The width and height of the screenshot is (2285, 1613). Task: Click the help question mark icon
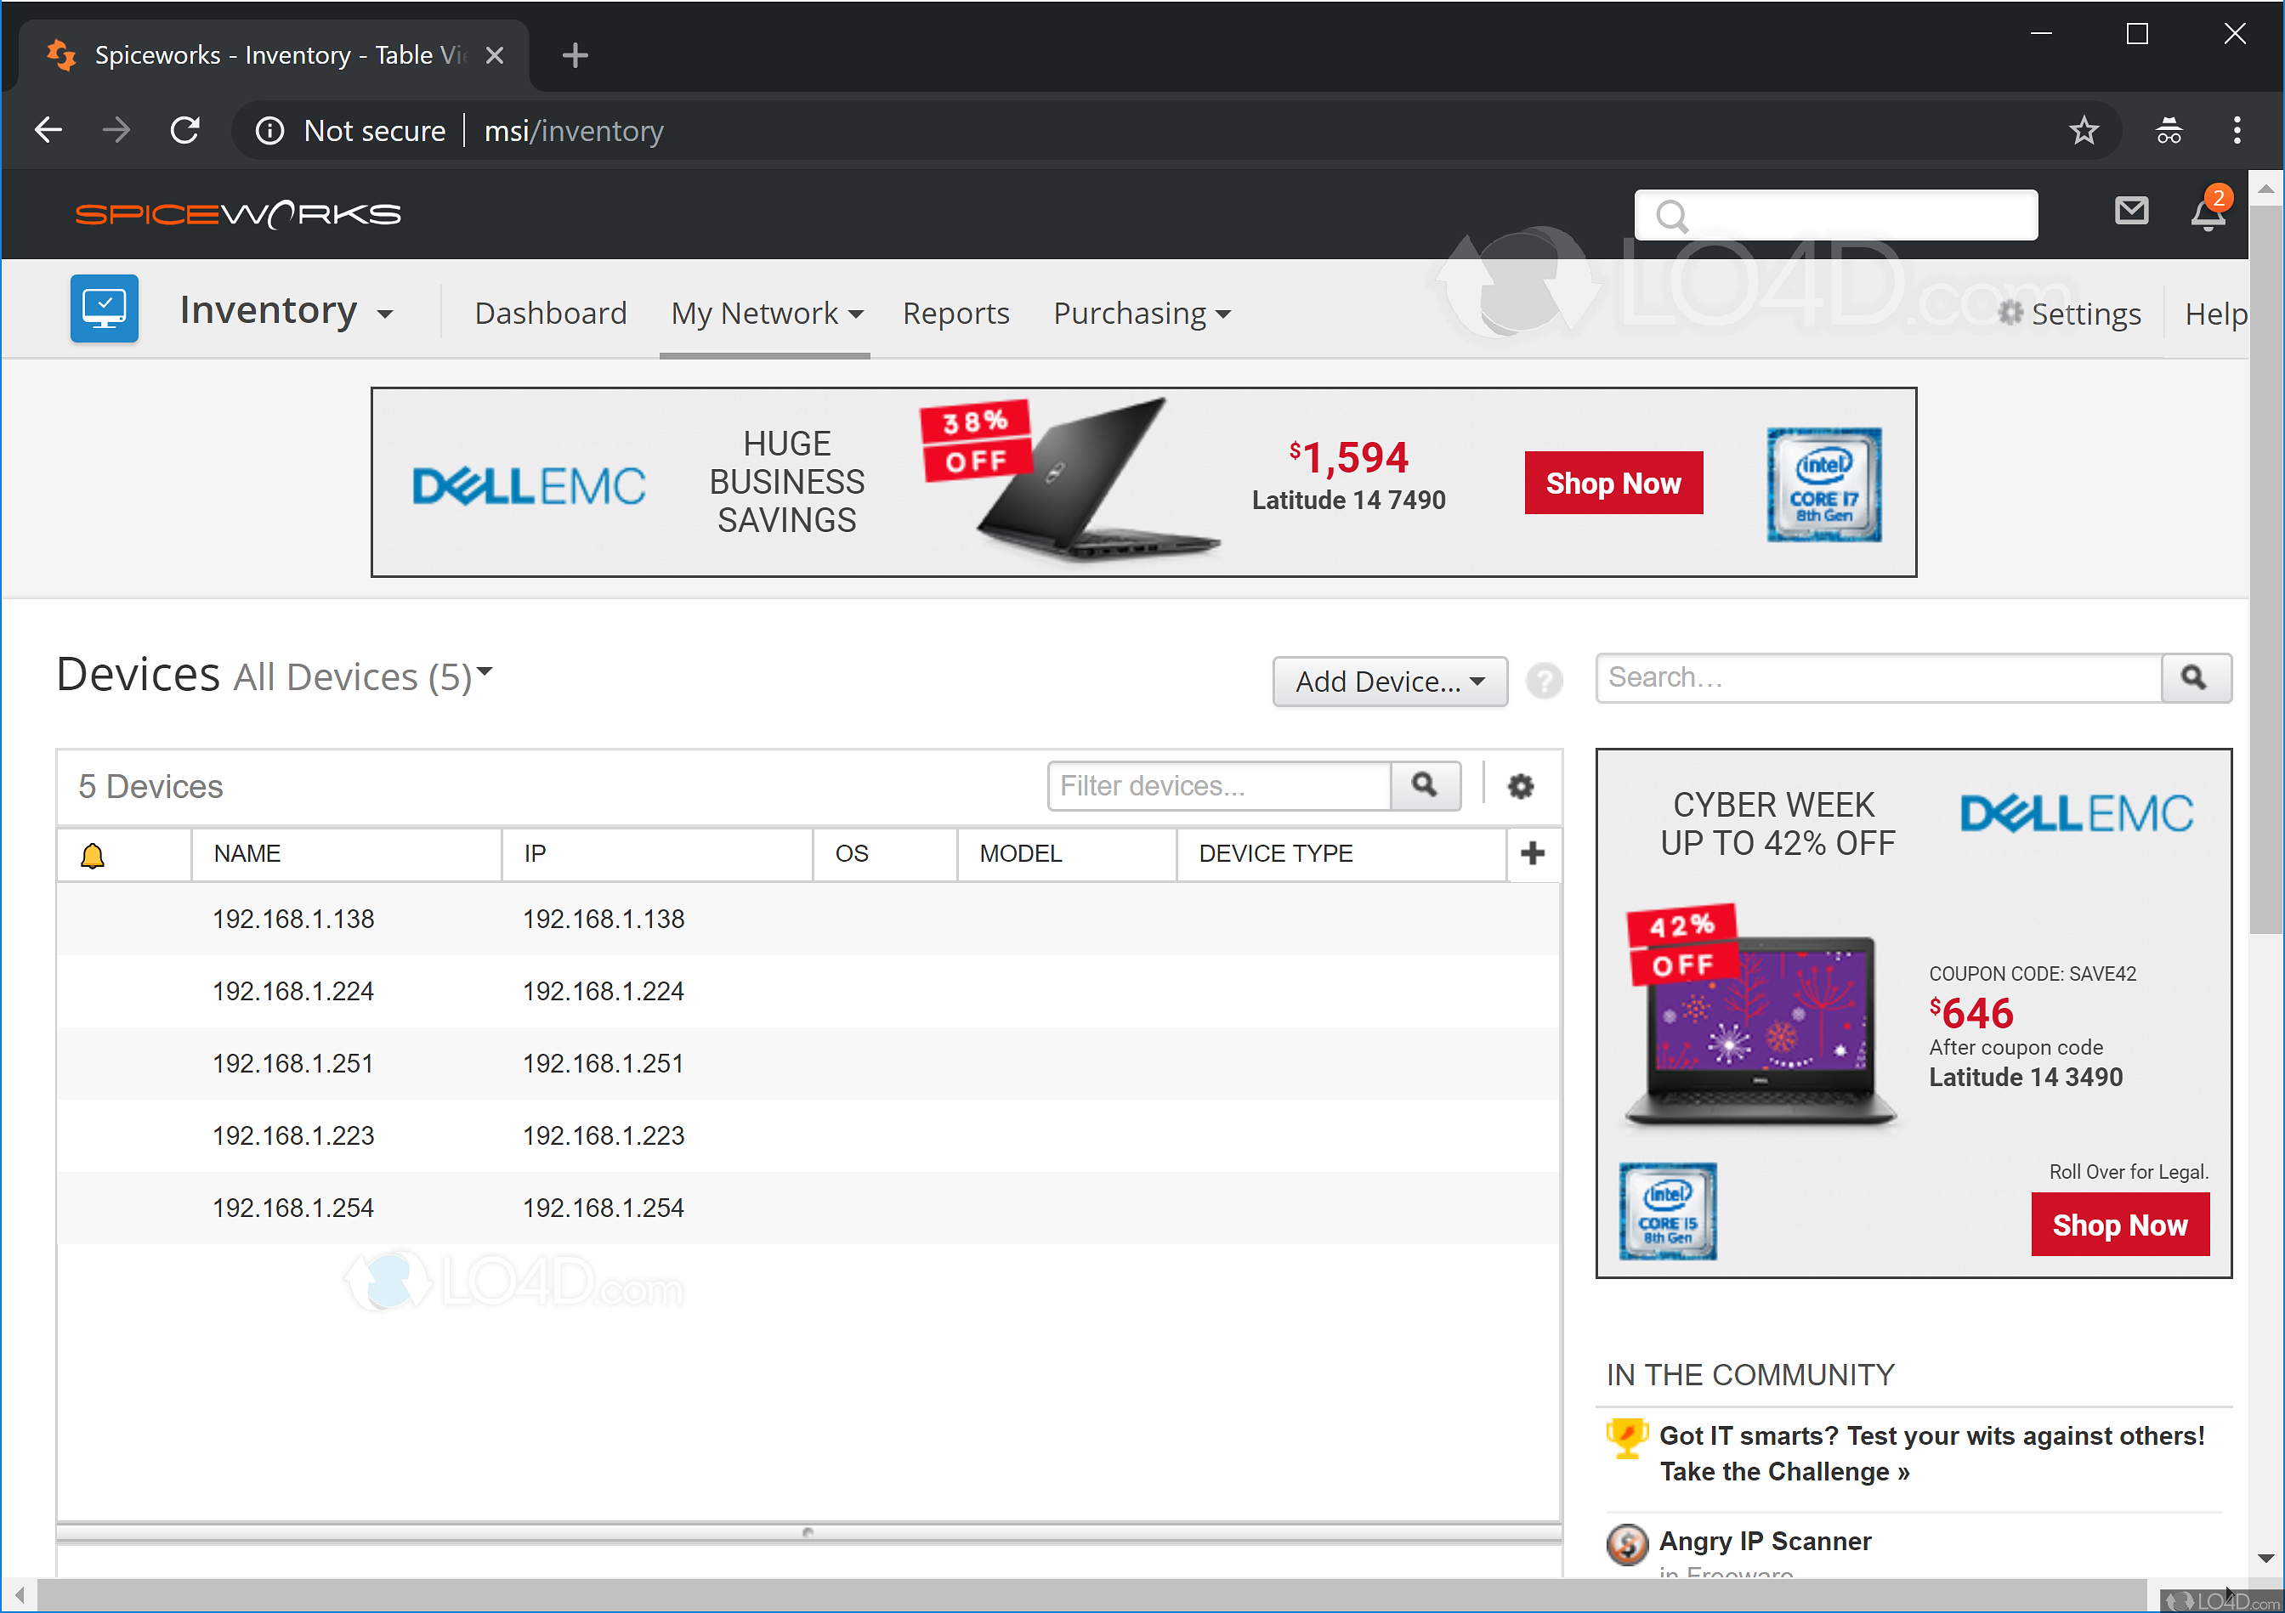[1544, 682]
